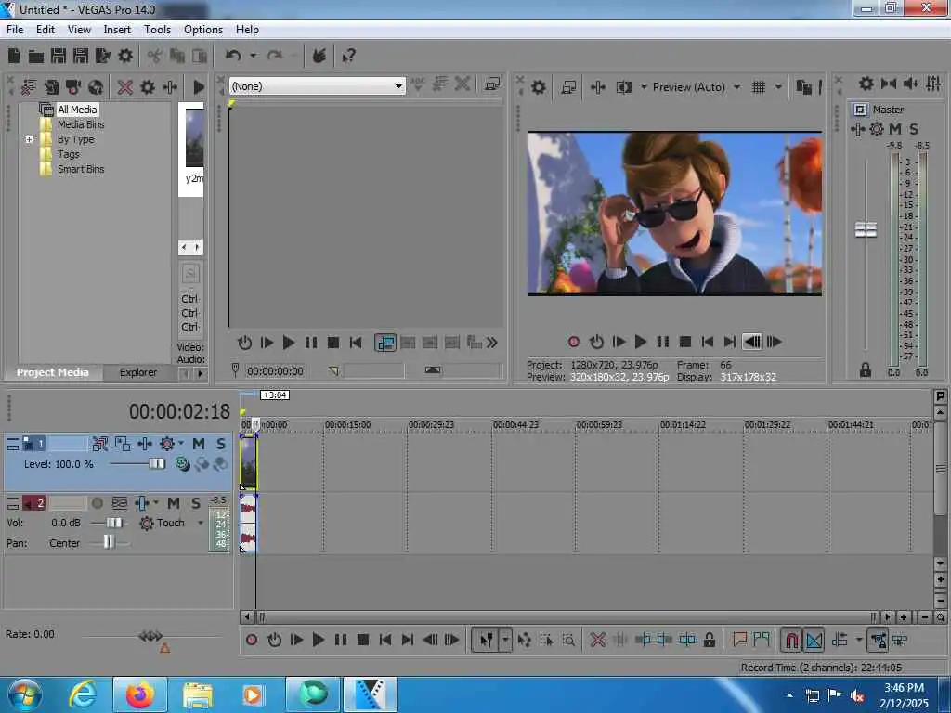Open split-screen view dropdown arrow
Image resolution: width=951 pixels, height=713 pixels.
(645, 87)
